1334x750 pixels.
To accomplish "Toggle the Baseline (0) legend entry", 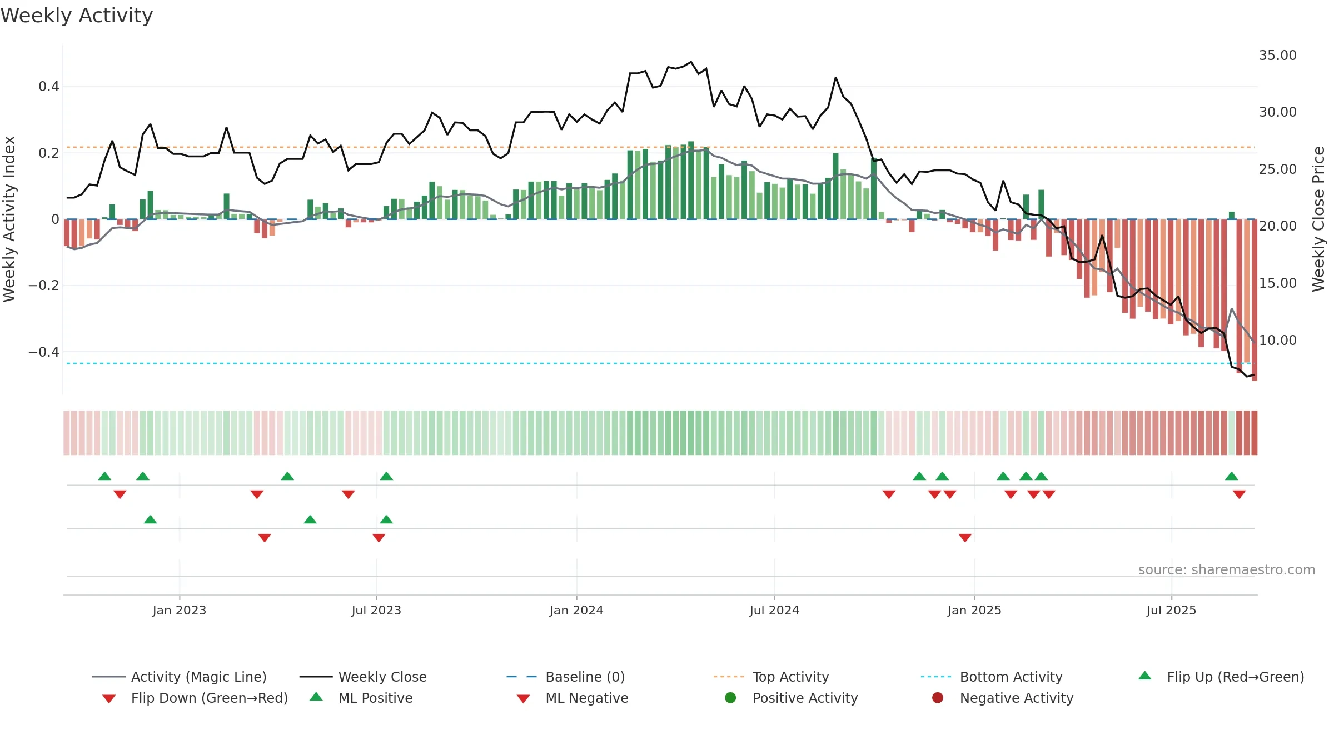I will 566,677.
